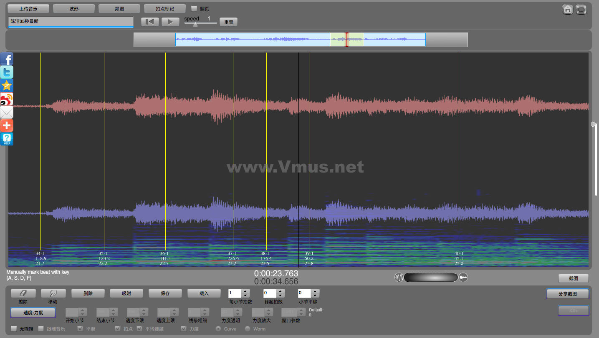This screenshot has width=599, height=338.
Task: Click the blue HELP question mark icon
Action: click(x=7, y=139)
